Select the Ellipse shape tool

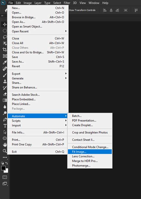[5, 138]
